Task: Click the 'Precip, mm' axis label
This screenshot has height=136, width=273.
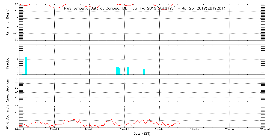Action: tap(8, 59)
